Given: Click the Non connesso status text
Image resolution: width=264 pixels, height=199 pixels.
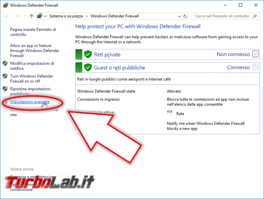Looking at the screenshot, I should pyautogui.click(x=233, y=54).
